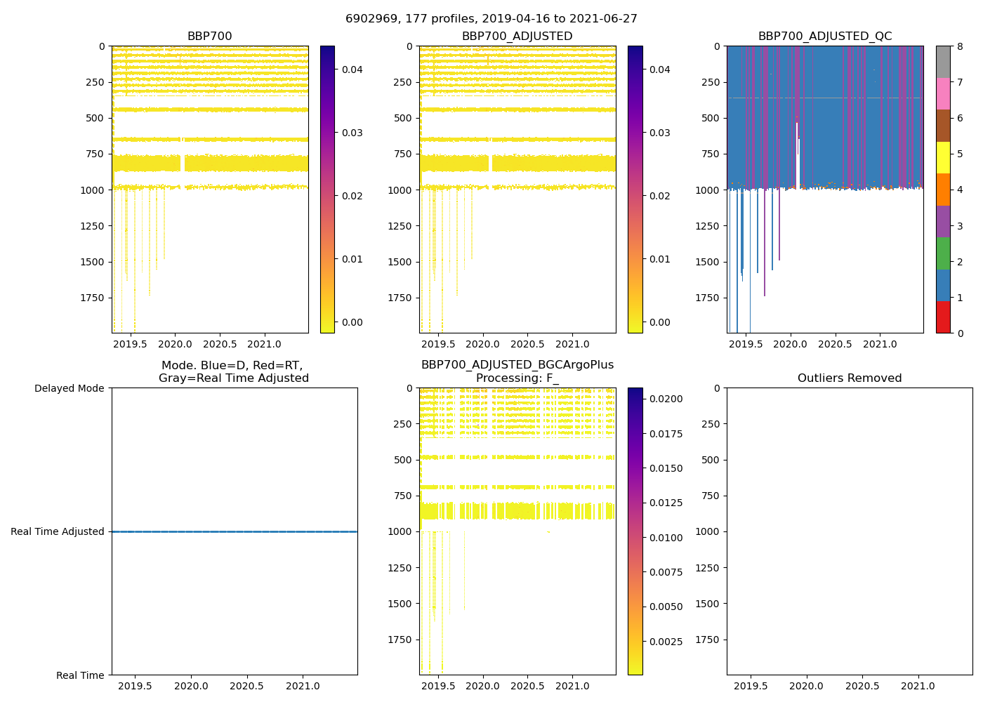
Task: Select the green QC colorbar segment
Action: [943, 253]
